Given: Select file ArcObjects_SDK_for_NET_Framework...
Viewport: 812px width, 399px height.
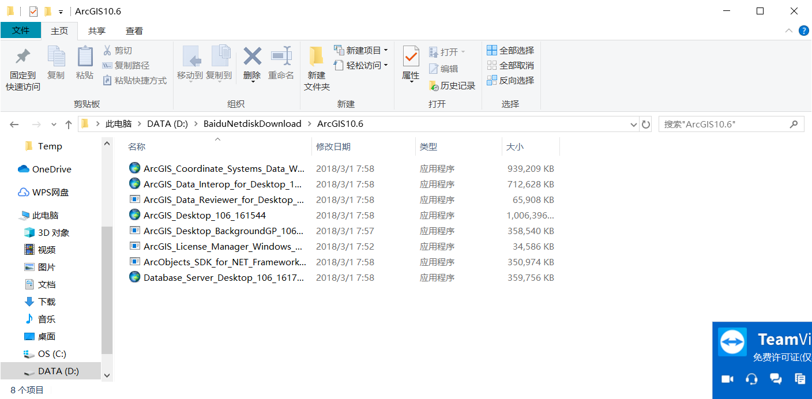Looking at the screenshot, I should tap(225, 262).
